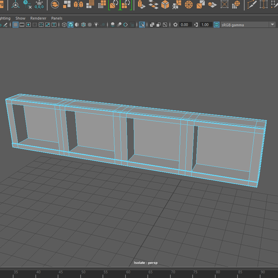This screenshot has height=278, width=278.
Task: Open the Renderer menu
Action: click(x=38, y=18)
